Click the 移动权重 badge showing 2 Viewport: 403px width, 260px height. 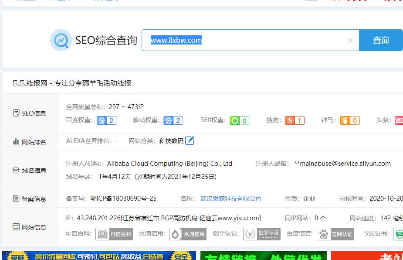pyautogui.click(x=173, y=120)
